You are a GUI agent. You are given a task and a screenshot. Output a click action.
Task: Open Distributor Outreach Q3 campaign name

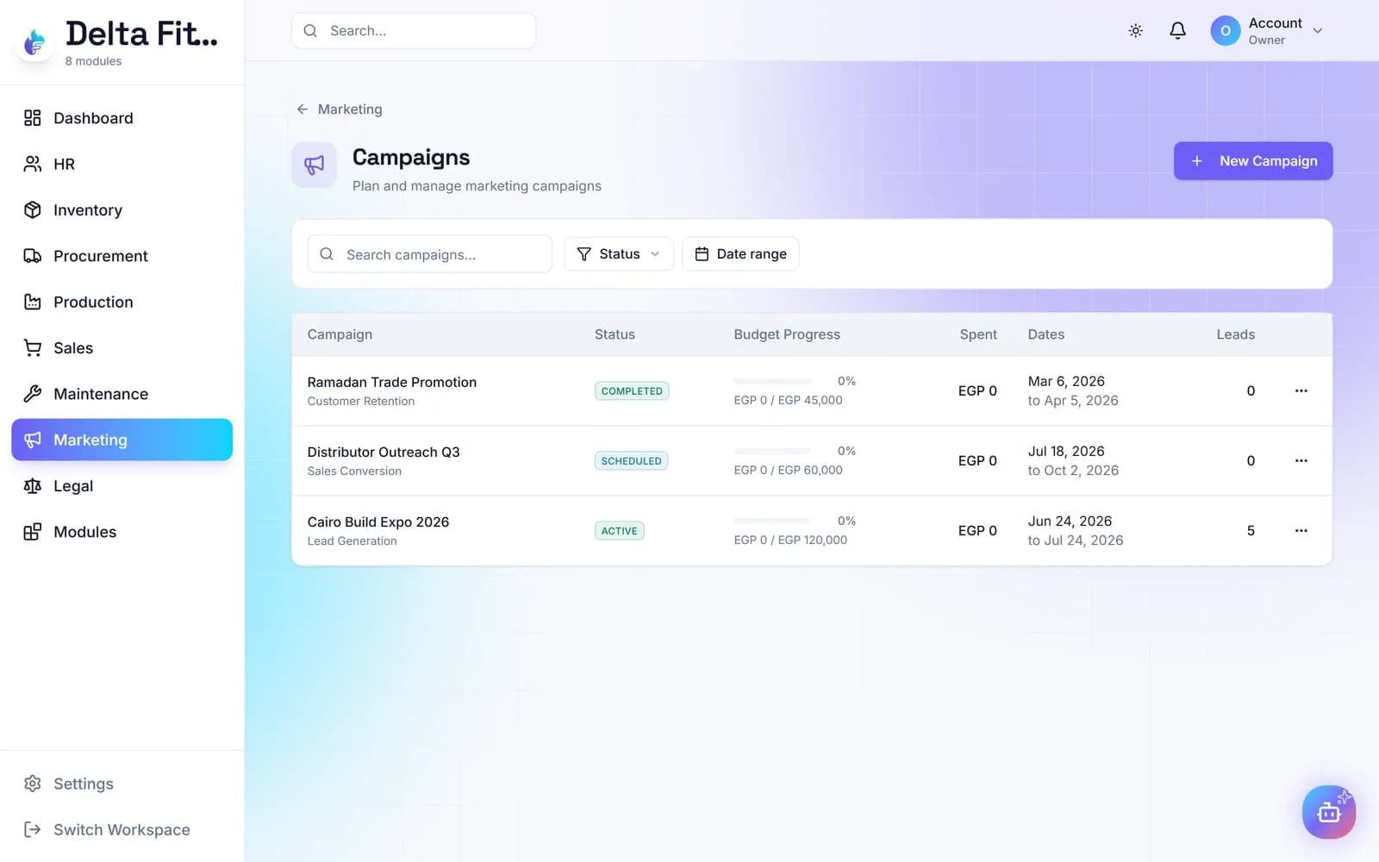384,452
